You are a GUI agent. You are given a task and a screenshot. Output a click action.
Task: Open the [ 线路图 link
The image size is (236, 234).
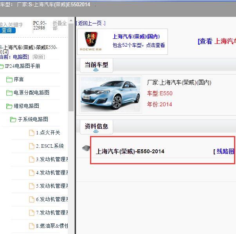click(x=224, y=151)
